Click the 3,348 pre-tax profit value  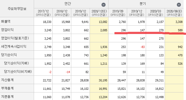(66, 47)
